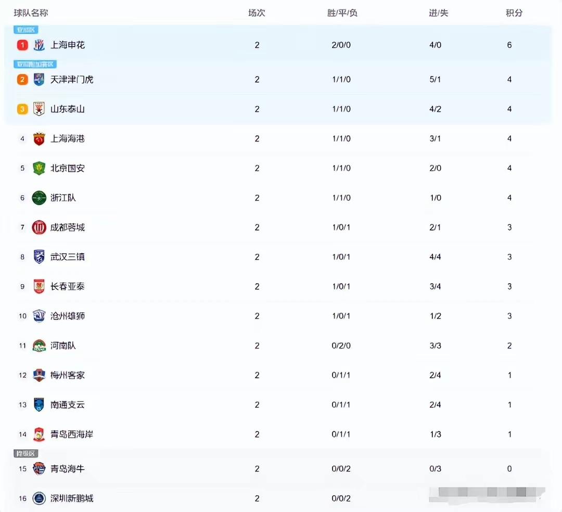Click the Shandong Taishan team badge
The height and width of the screenshot is (512, 562).
[x=39, y=109]
